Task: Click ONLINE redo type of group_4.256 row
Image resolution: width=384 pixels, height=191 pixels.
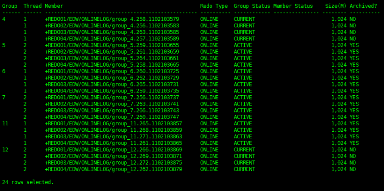Action: (209, 26)
